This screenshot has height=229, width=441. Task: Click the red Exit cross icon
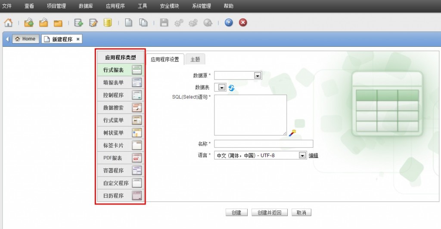pos(243,22)
